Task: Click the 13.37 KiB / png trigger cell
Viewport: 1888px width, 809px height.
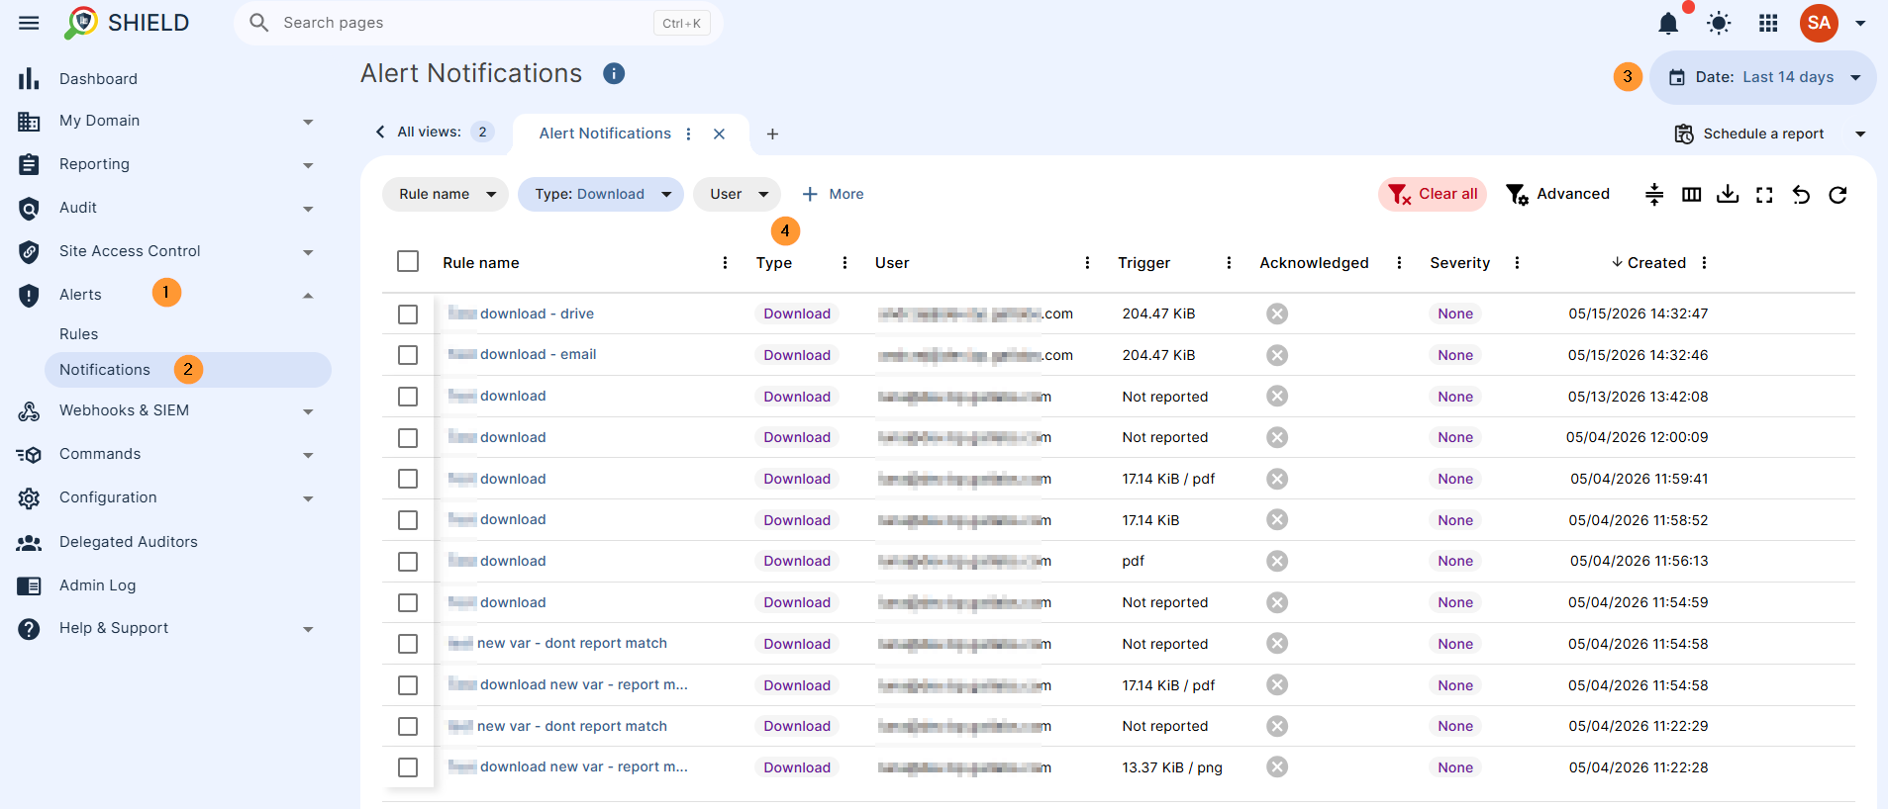Action: [1172, 767]
